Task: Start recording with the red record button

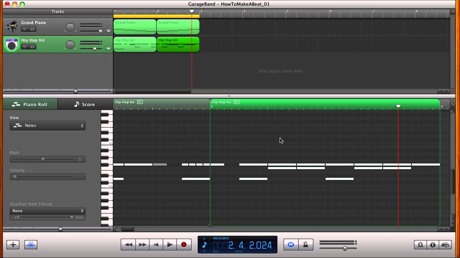Action: [x=184, y=245]
